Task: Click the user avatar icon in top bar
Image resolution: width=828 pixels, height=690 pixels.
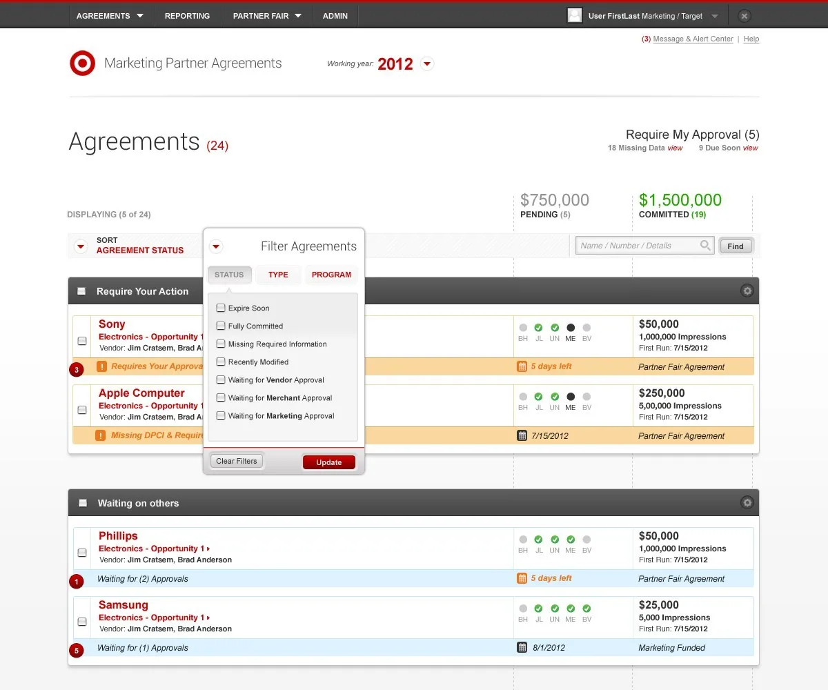Action: [574, 15]
